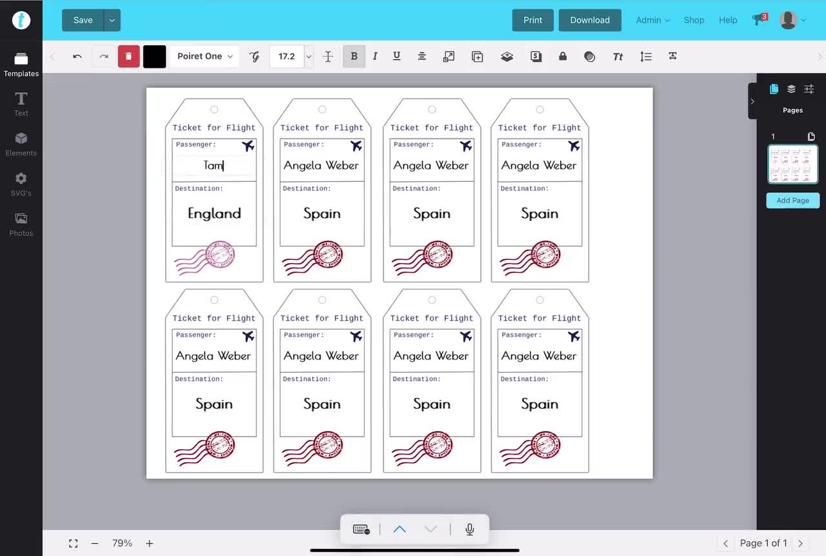The height and width of the screenshot is (556, 826).
Task: Click the text cursor spacing icon
Action: (x=328, y=56)
